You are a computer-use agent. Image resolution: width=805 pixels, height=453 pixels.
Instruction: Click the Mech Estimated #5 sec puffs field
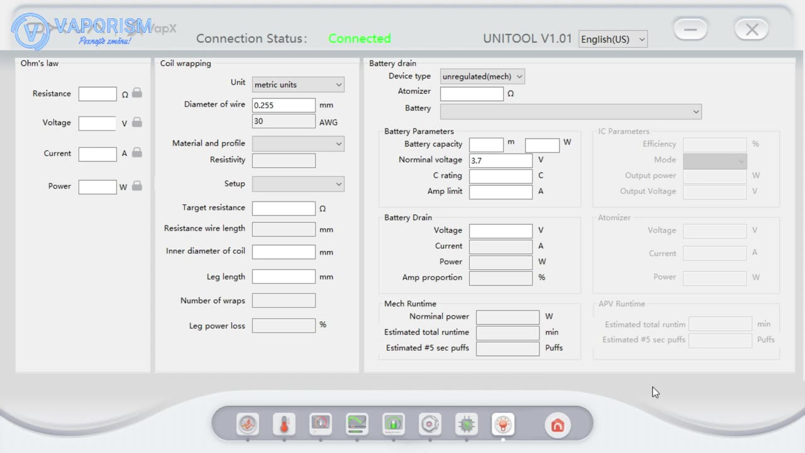tap(508, 349)
